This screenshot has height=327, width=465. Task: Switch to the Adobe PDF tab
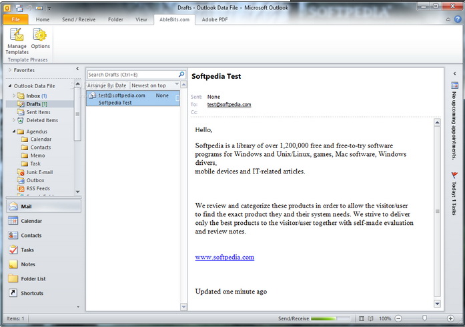click(215, 19)
